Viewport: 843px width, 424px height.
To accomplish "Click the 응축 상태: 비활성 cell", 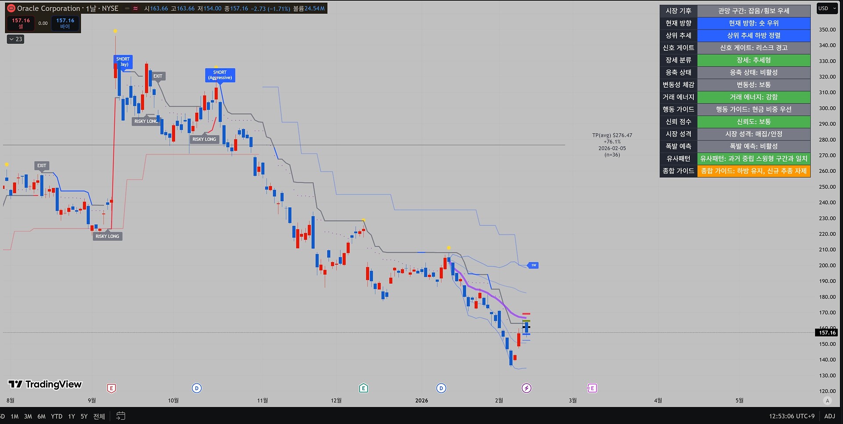I will [x=753, y=72].
